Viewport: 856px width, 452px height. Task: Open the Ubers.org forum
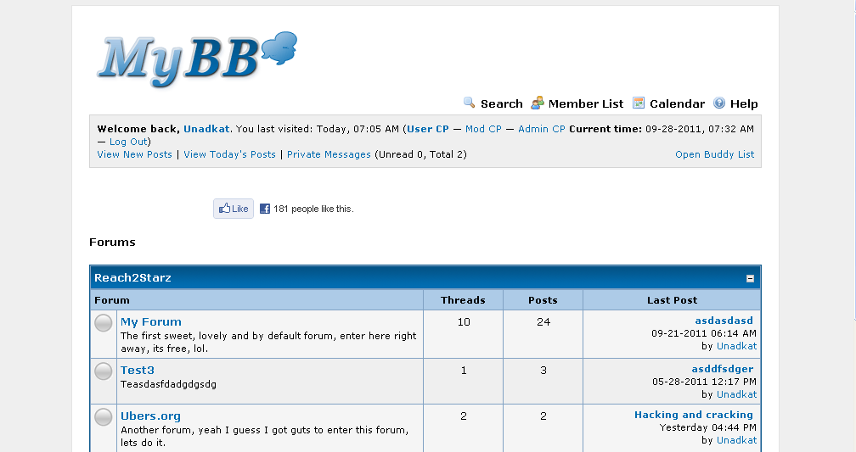click(x=150, y=416)
